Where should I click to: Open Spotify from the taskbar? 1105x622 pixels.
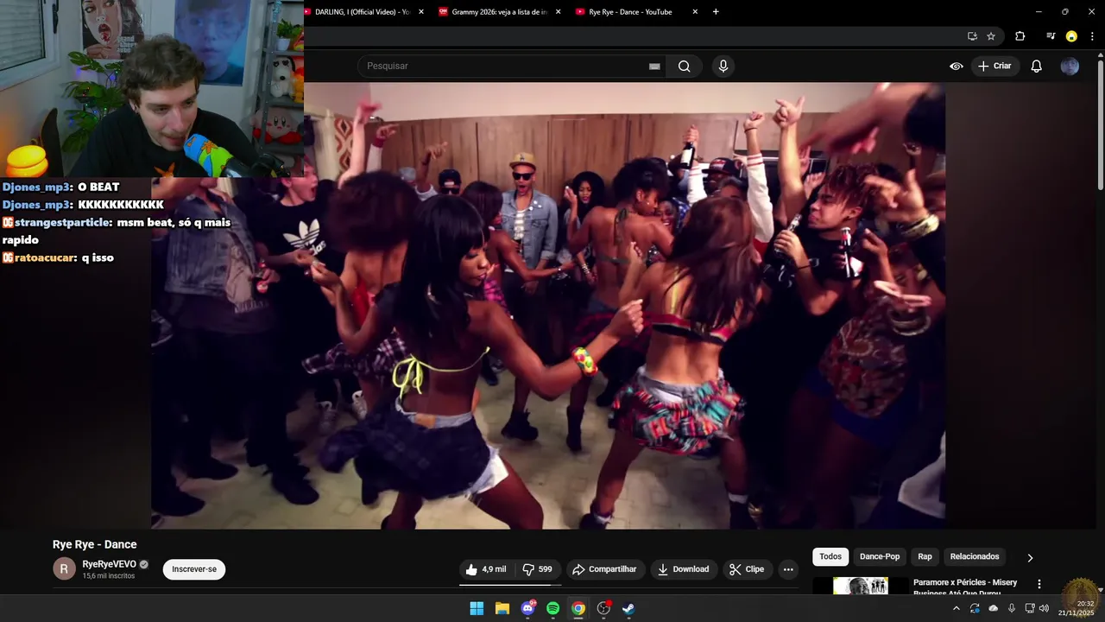[x=553, y=608]
